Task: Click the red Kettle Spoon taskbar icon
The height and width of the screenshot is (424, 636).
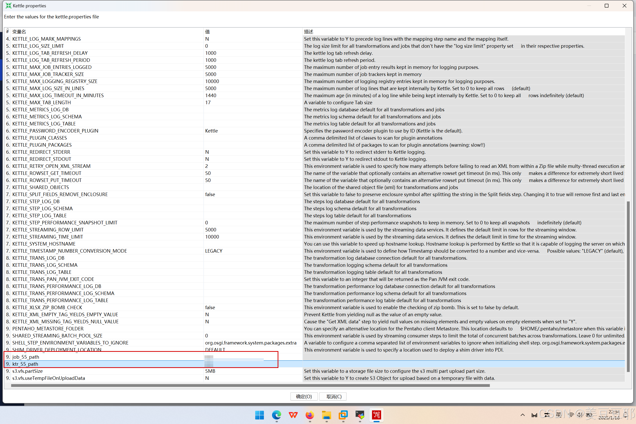Action: [x=376, y=415]
